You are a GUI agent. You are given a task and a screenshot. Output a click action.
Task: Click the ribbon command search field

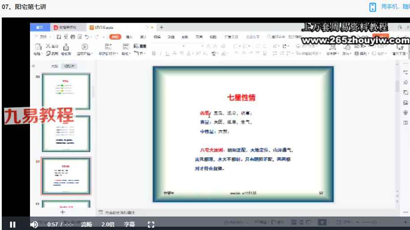tap(284, 37)
